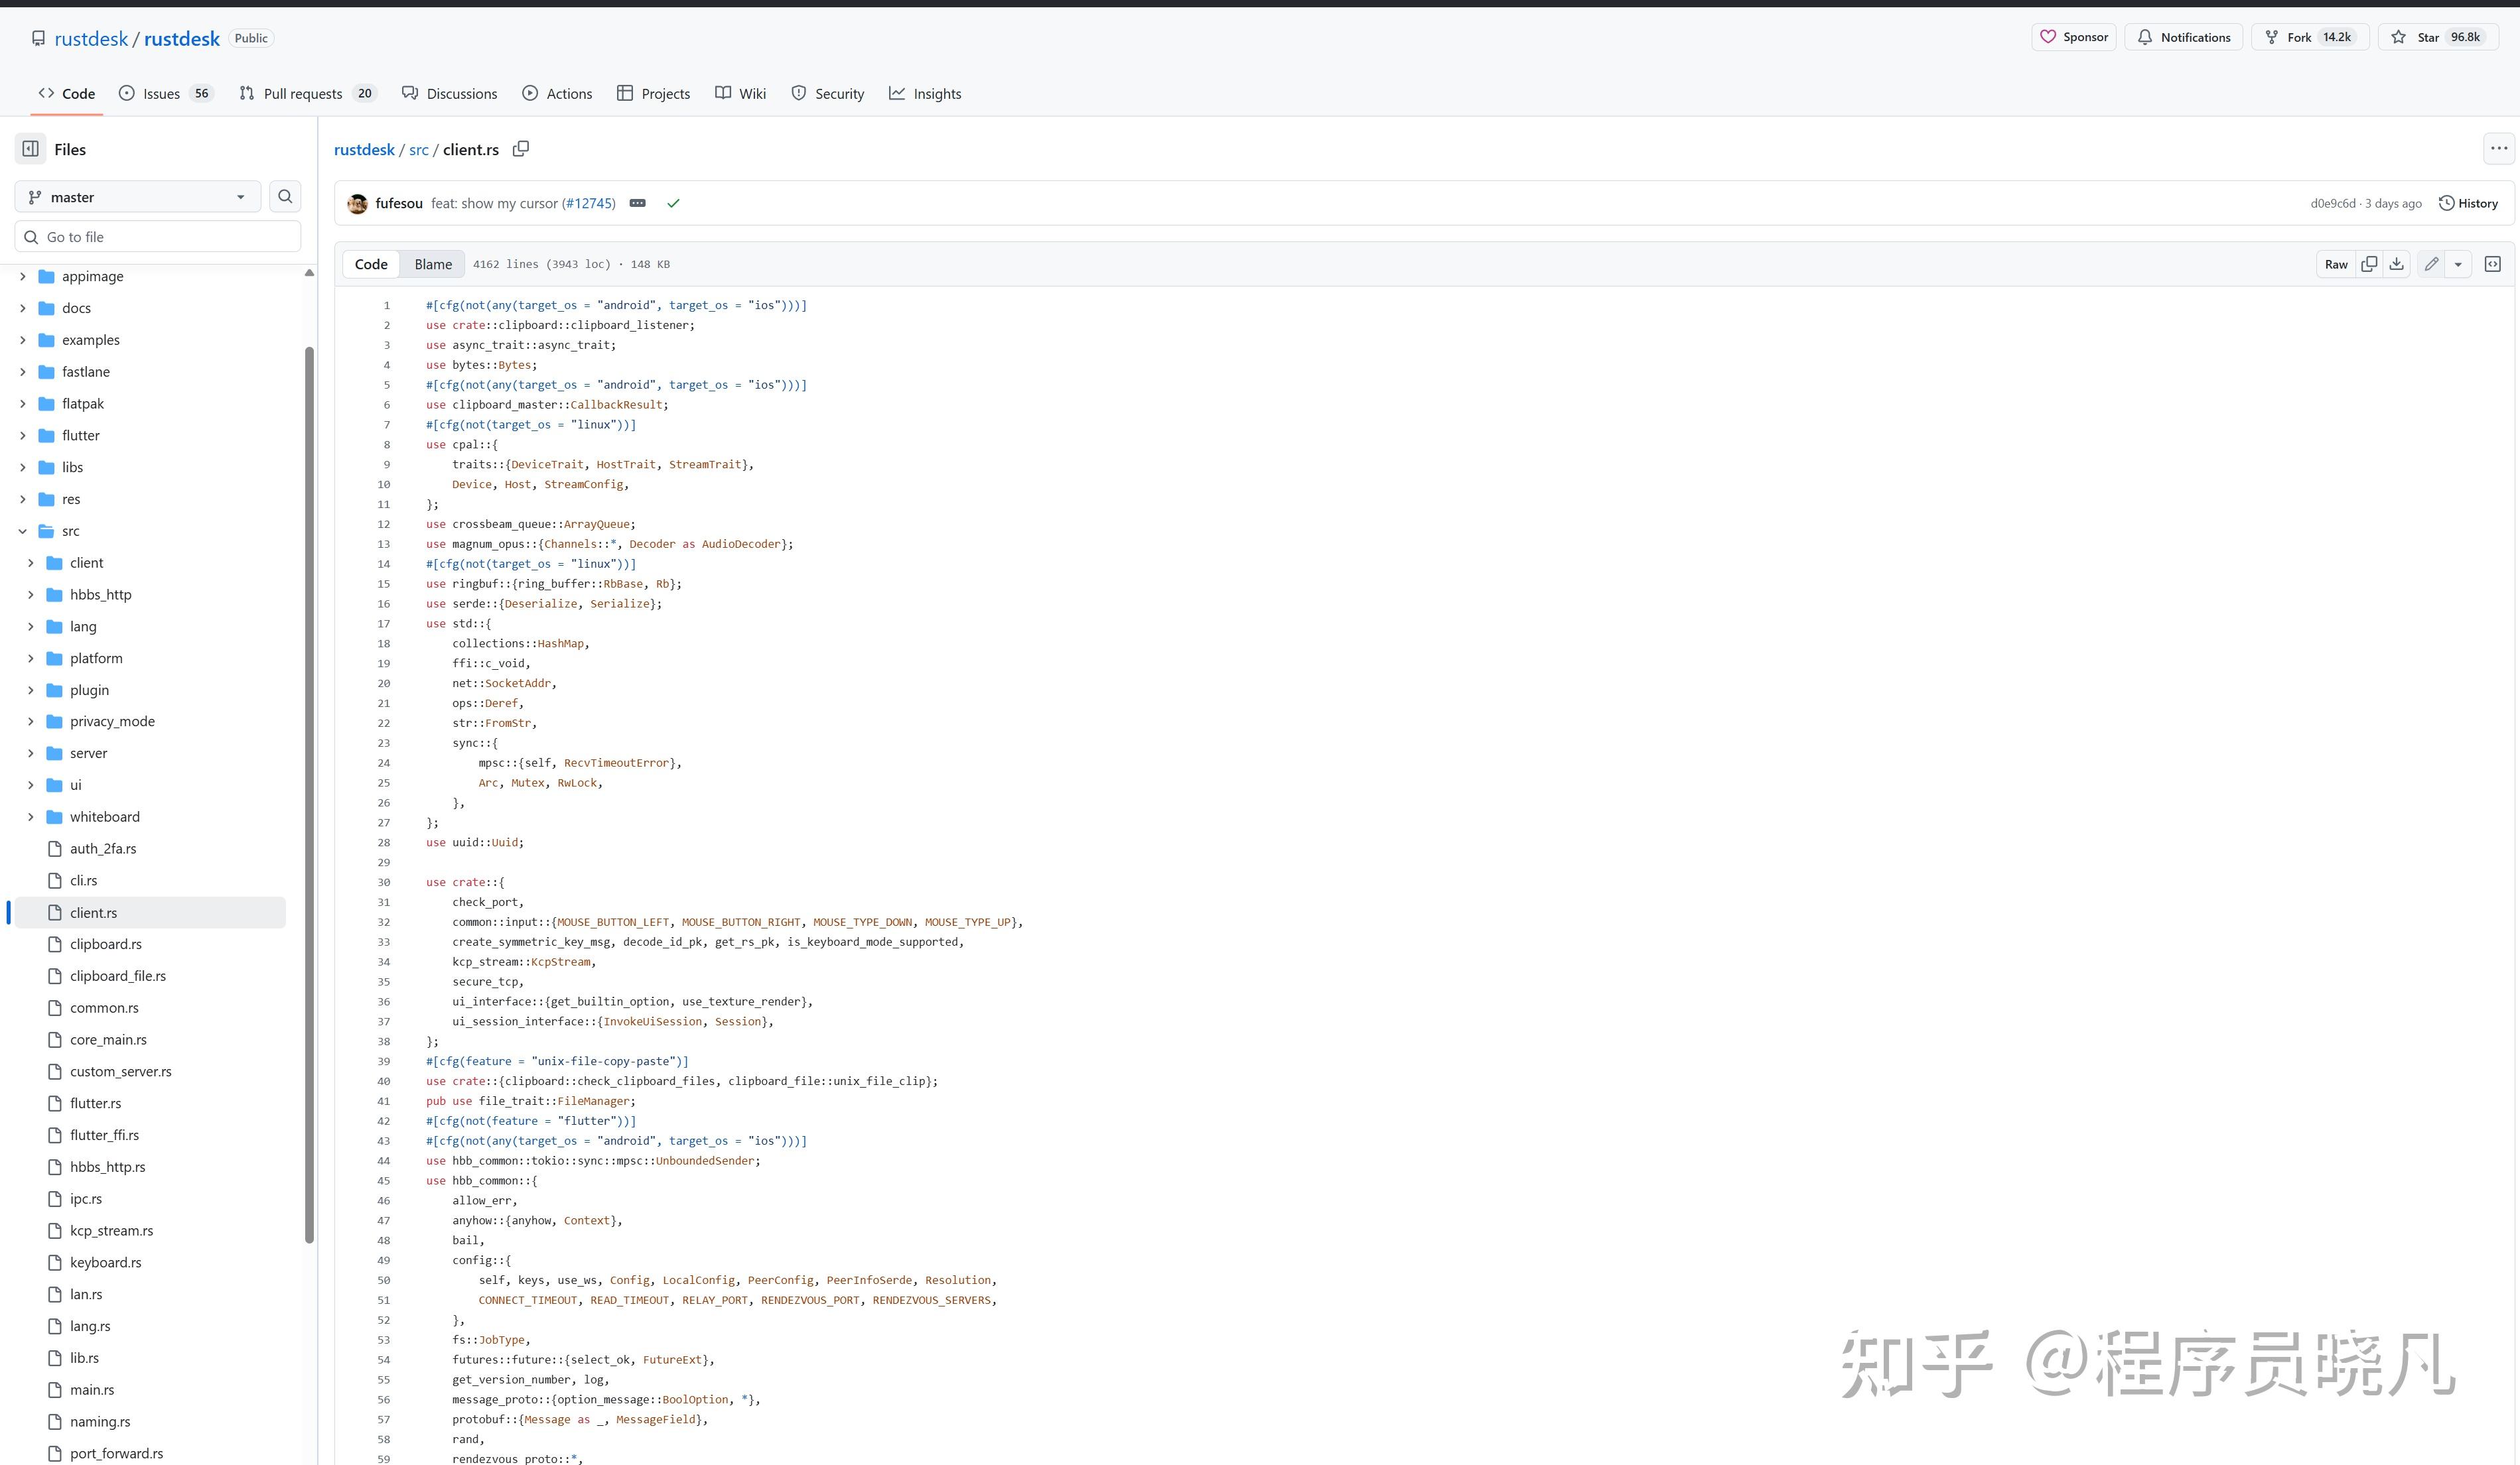This screenshot has width=2520, height=1465.
Task: Open the Pull requests tab
Action: 302,93
